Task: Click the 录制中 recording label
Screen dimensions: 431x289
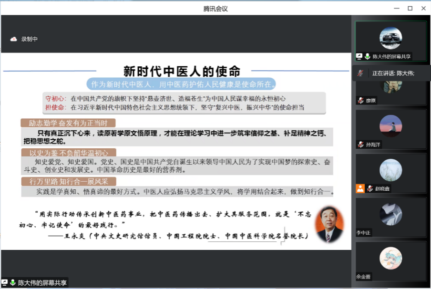Action: 30,39
